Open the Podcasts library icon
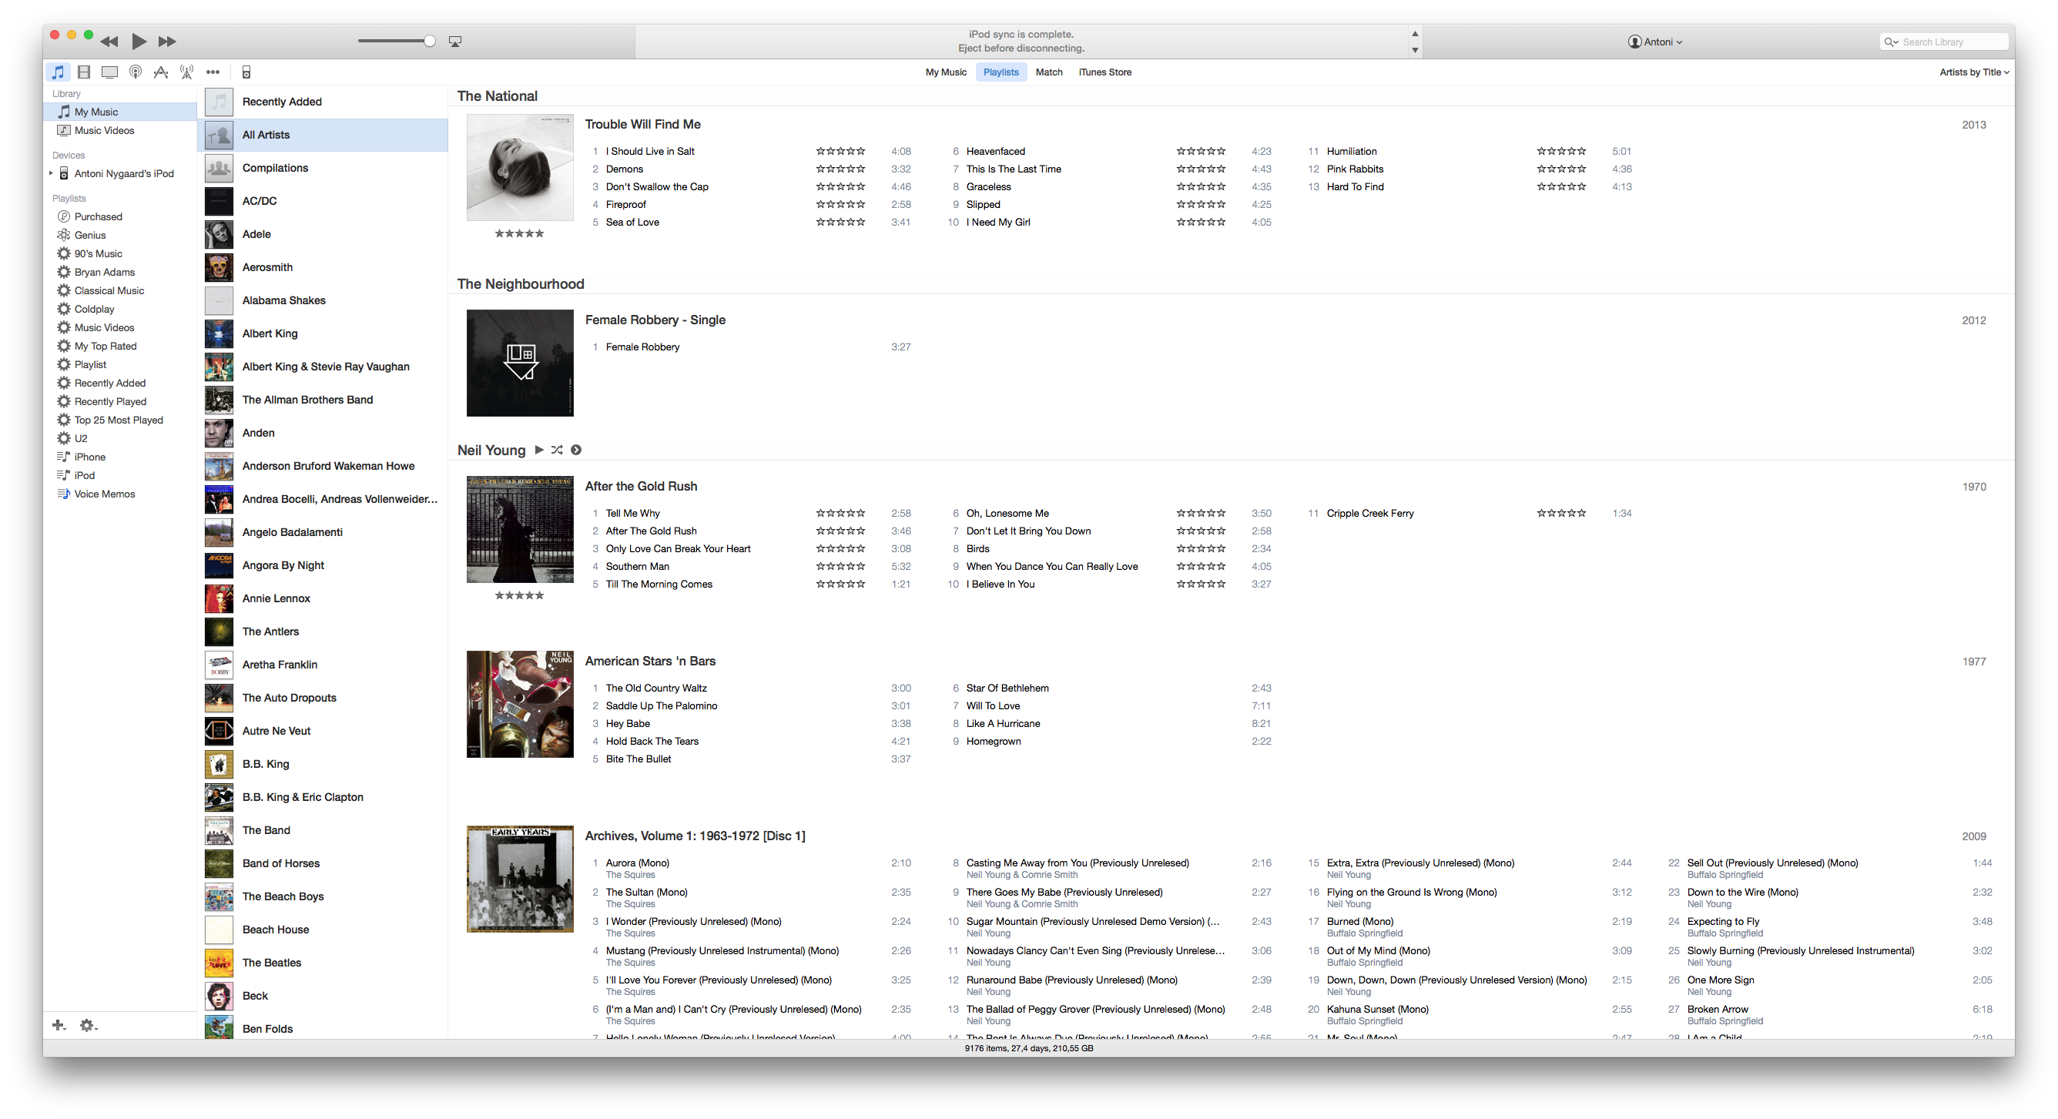This screenshot has width=2058, height=1119. click(x=136, y=72)
